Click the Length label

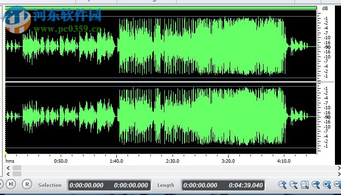(166, 185)
